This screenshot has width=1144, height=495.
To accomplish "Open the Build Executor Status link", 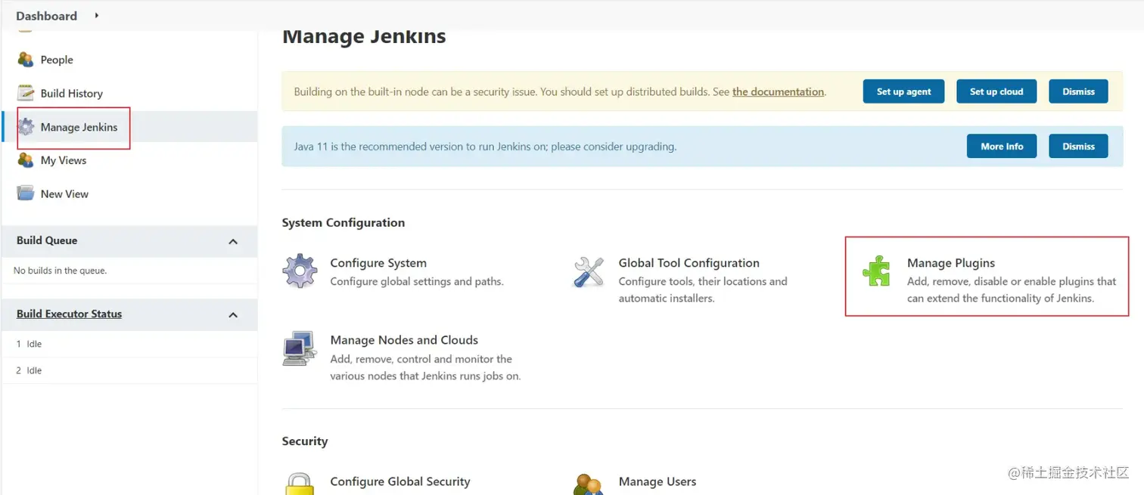I will (69, 314).
